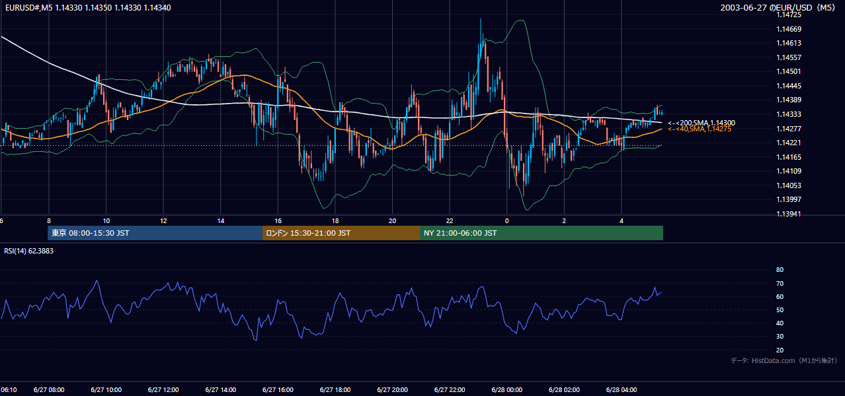Click price axis value 1.14445
The height and width of the screenshot is (396, 845).
point(788,86)
